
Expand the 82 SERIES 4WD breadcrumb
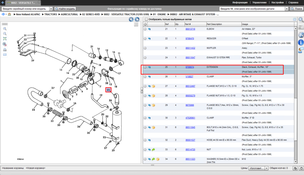(x=81, y=14)
